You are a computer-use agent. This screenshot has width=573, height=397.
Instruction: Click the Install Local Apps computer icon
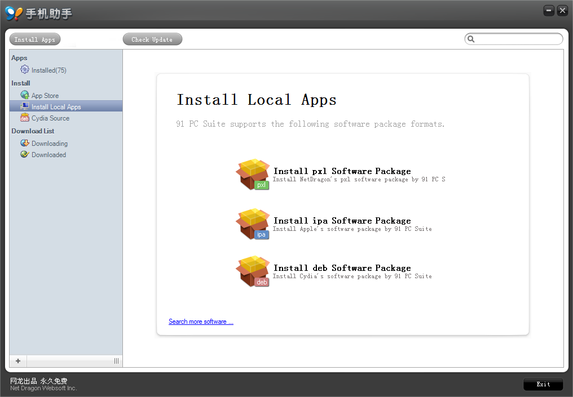click(x=24, y=106)
